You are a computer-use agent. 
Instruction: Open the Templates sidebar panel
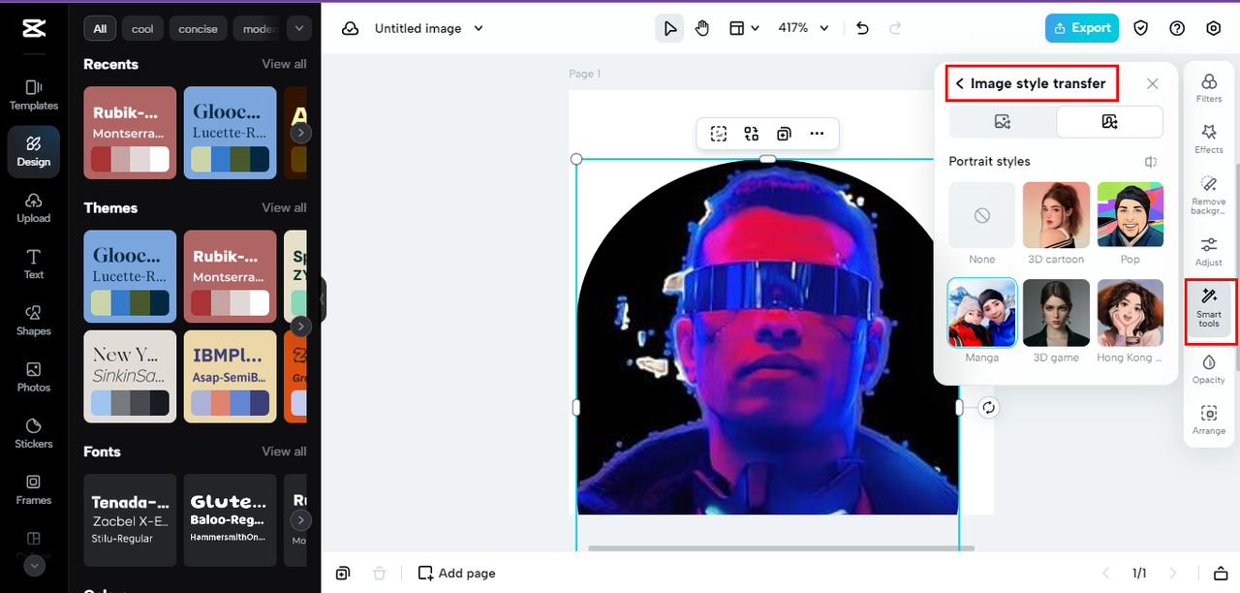(x=34, y=95)
